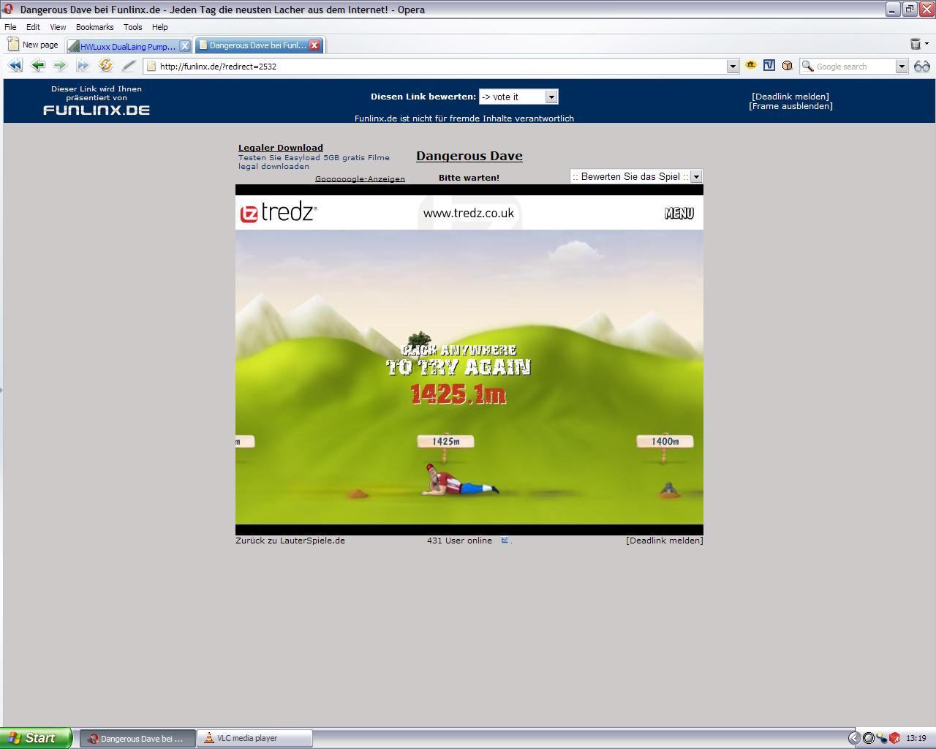Image resolution: width=936 pixels, height=749 pixels.
Task: Click the page icon in address field
Action: coord(151,66)
